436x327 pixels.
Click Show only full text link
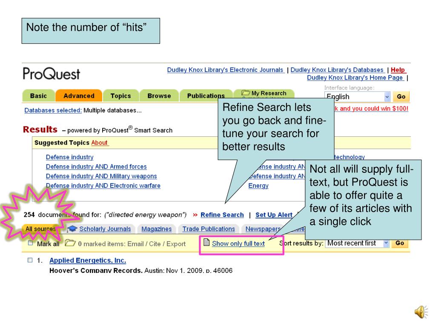238,243
